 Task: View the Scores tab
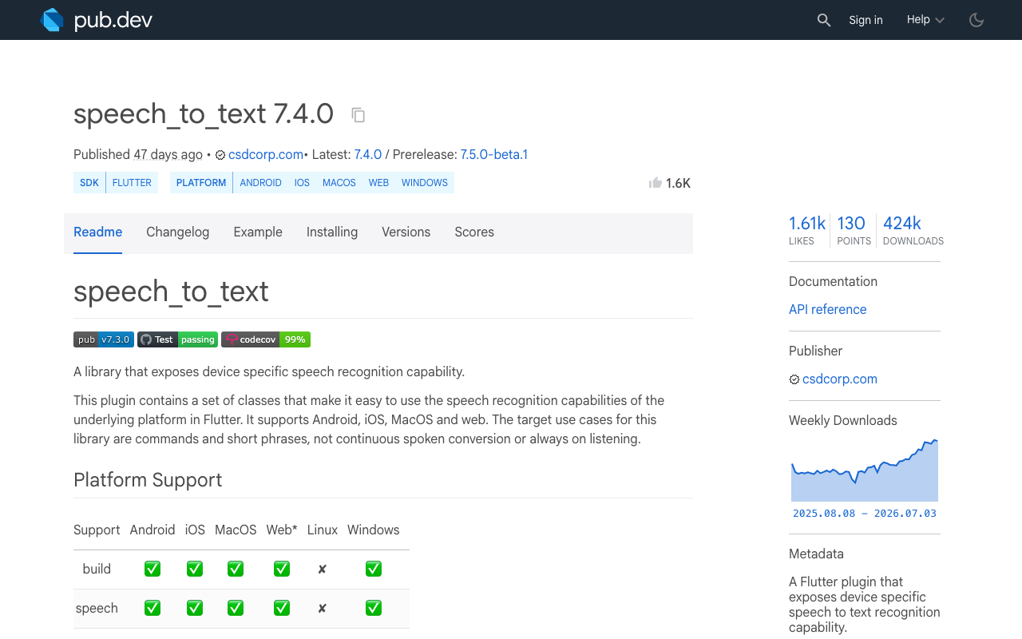coord(474,232)
